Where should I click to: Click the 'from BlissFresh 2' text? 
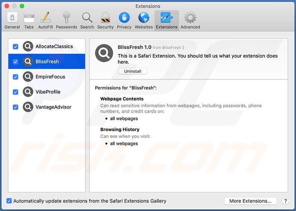[x=168, y=48]
